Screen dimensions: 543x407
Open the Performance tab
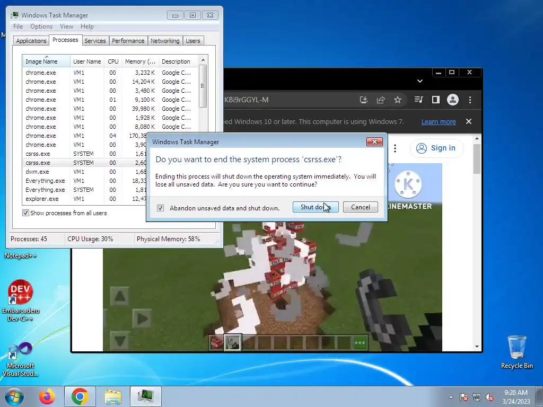(128, 41)
